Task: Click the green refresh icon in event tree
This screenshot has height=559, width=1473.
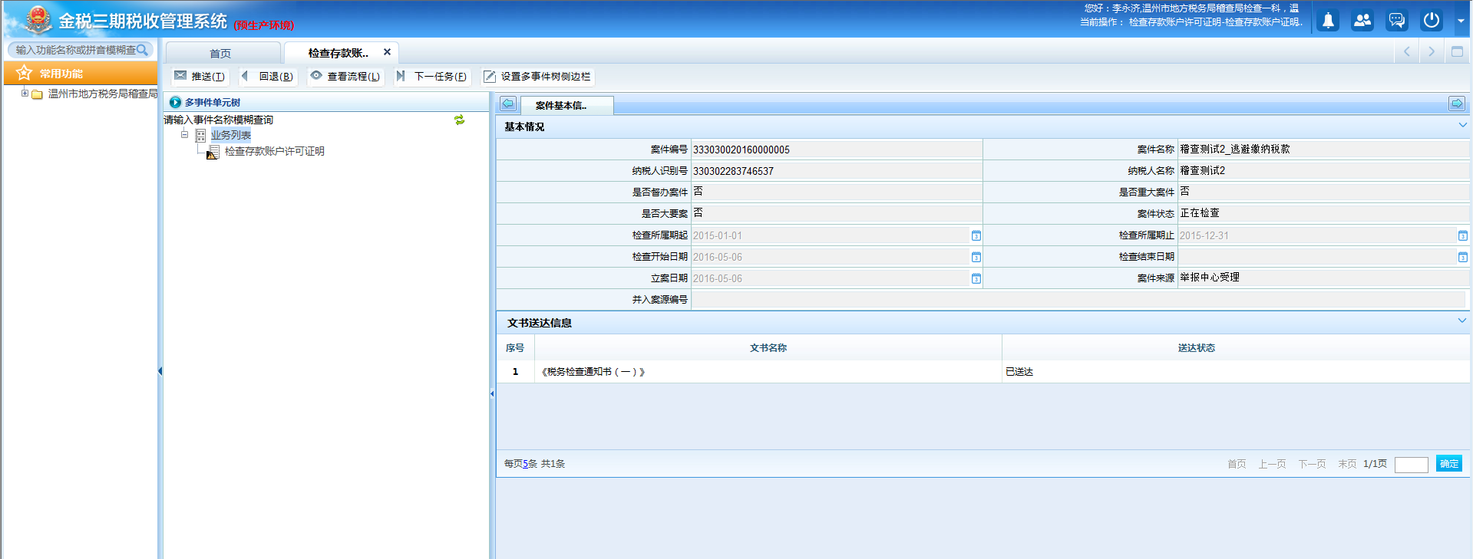Action: coord(459,120)
